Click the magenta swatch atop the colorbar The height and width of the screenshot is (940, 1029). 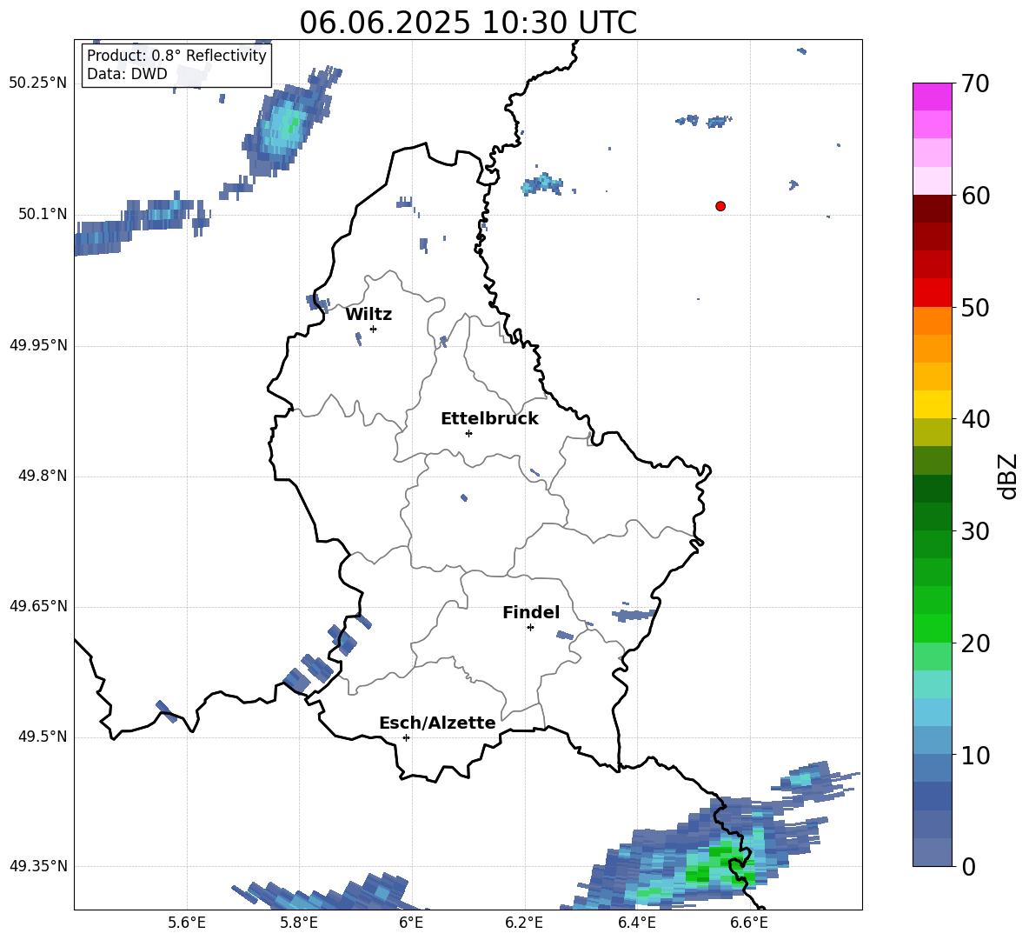[932, 97]
